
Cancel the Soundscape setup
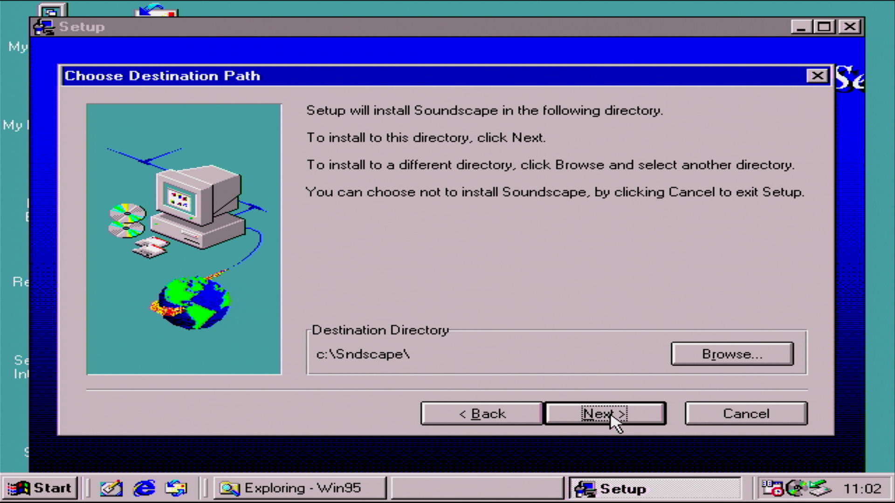[x=746, y=414]
